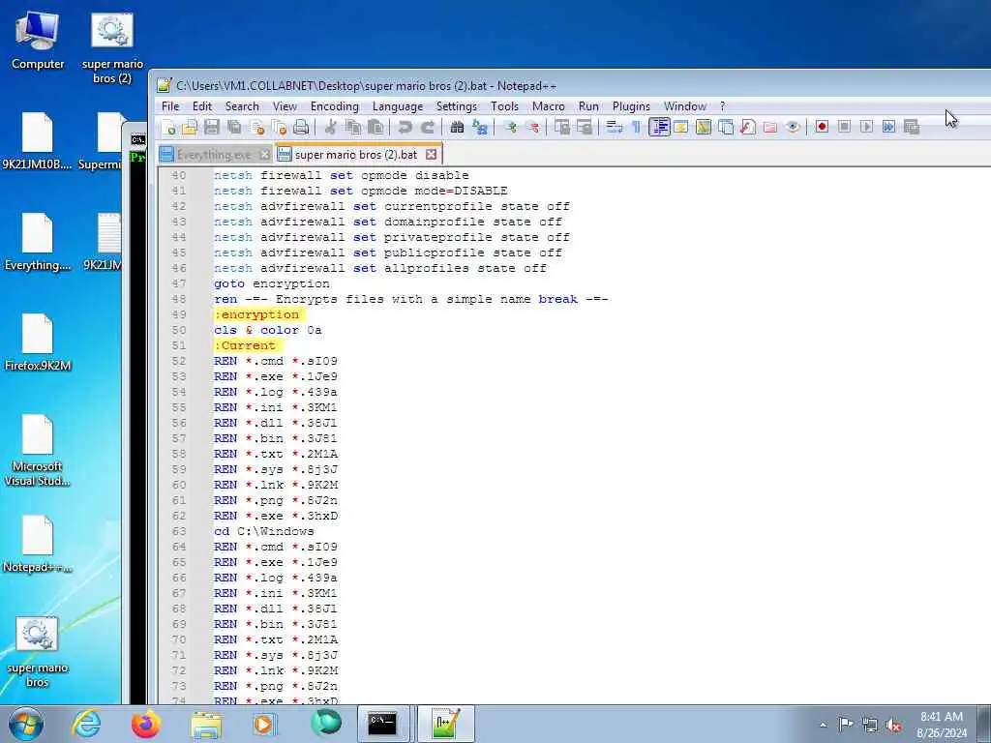Open the Run menu
Viewport: 991px width, 743px height.
pos(588,106)
